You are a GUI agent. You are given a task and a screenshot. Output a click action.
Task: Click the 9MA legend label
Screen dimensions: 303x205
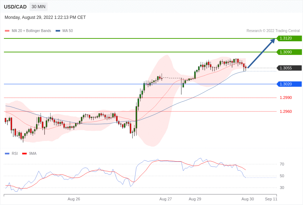coord(33,153)
